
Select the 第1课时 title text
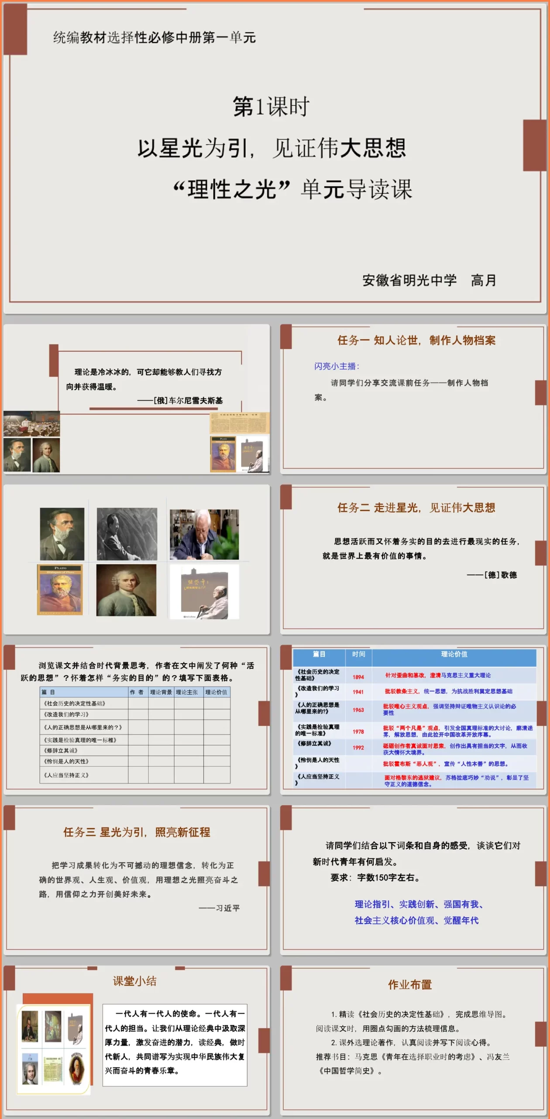[x=272, y=106]
